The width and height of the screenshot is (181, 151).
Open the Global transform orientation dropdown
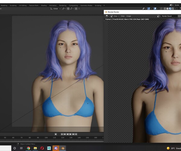pos(56,9)
